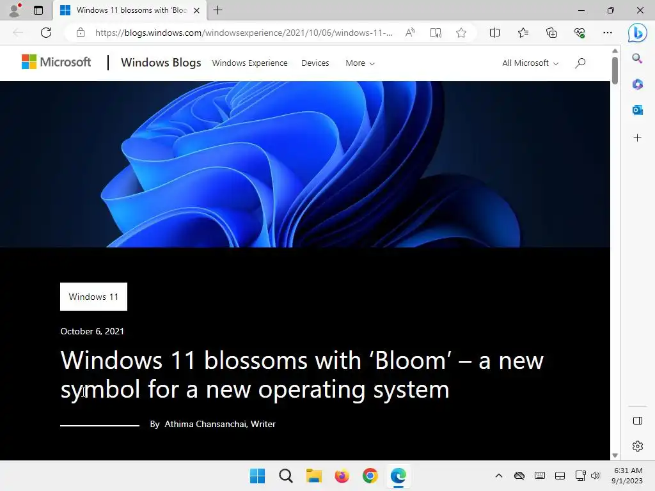The width and height of the screenshot is (655, 491).
Task: Click scrollbar down arrow
Action: [615, 455]
